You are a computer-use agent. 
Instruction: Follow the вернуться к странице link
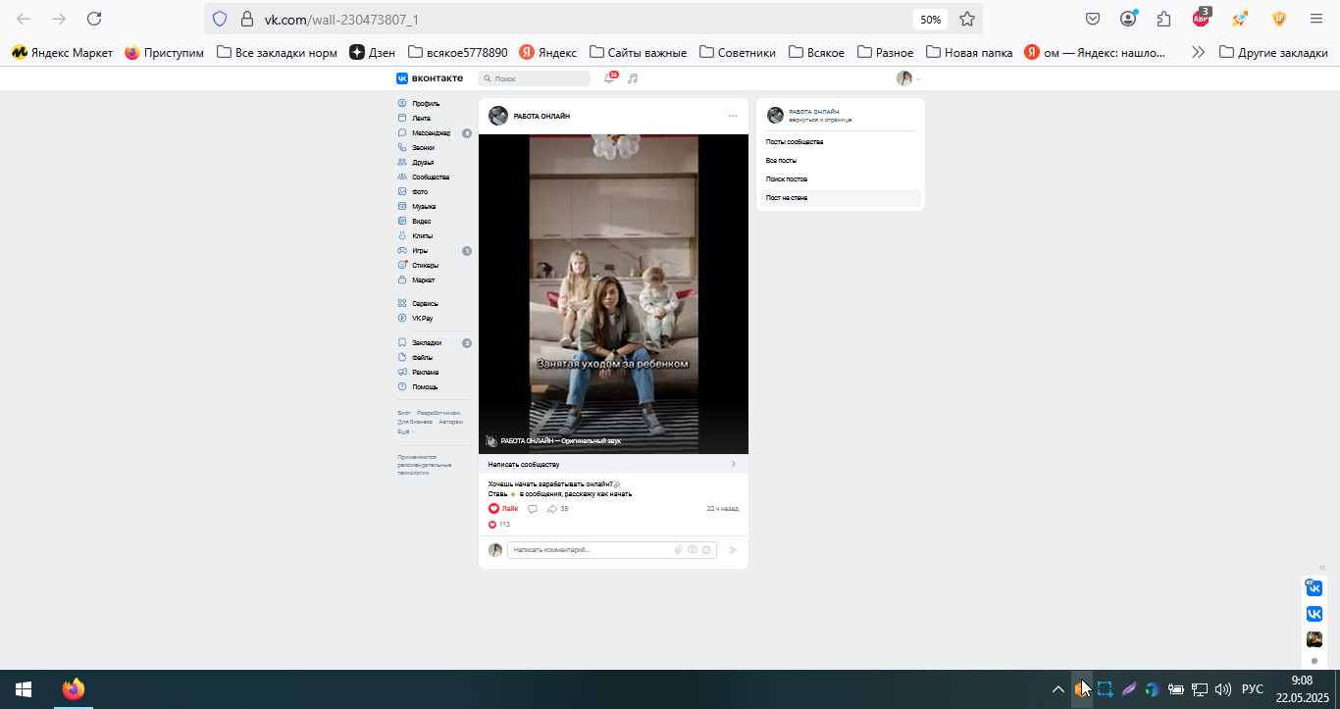(x=820, y=120)
